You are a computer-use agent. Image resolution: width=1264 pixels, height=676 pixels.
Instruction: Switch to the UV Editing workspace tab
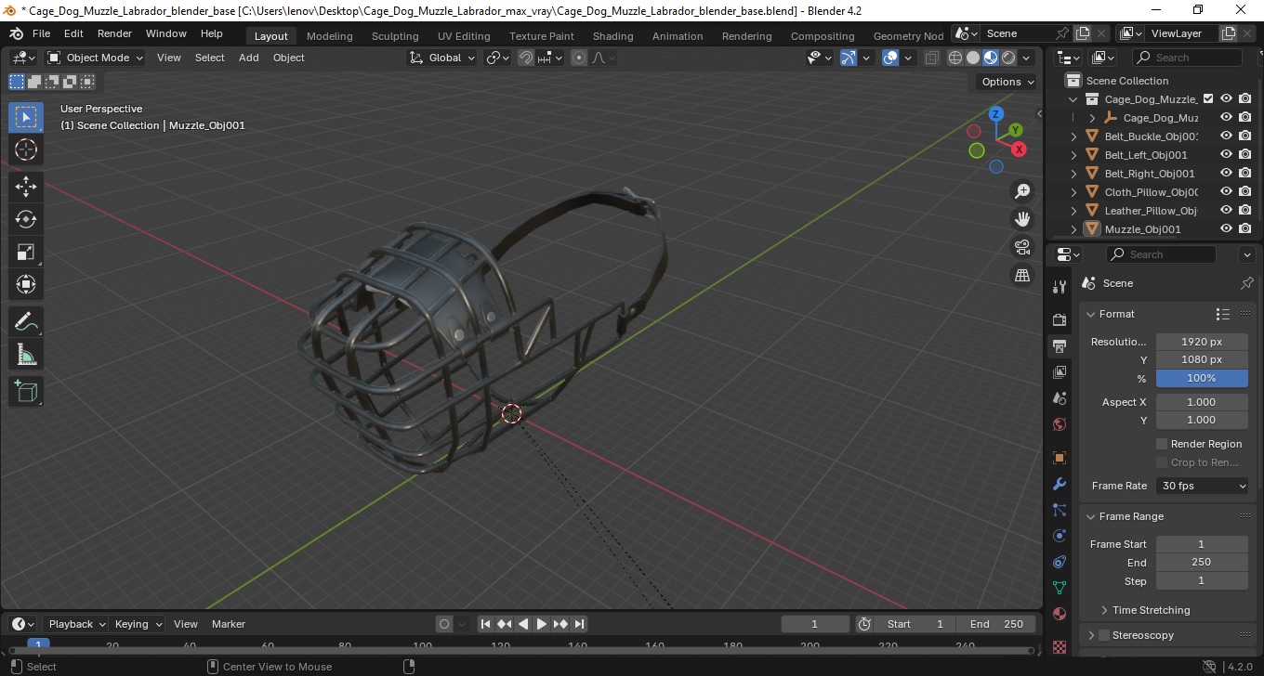(x=464, y=36)
